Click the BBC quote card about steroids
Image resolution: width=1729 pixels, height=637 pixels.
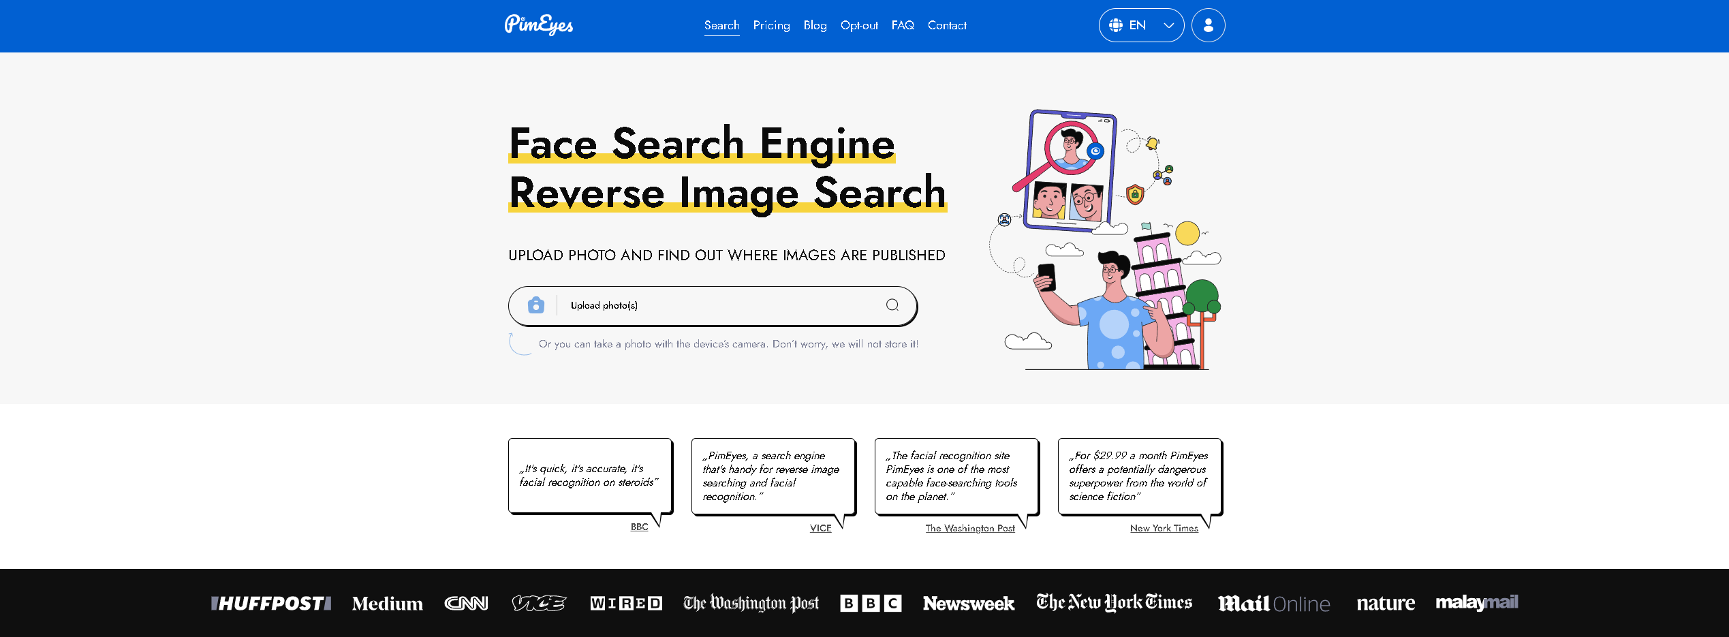(x=590, y=476)
